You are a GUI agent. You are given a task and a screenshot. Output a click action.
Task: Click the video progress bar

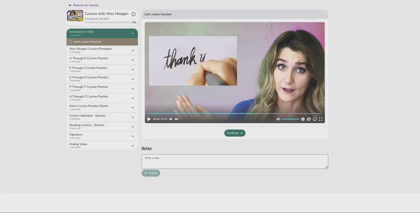tap(235, 113)
